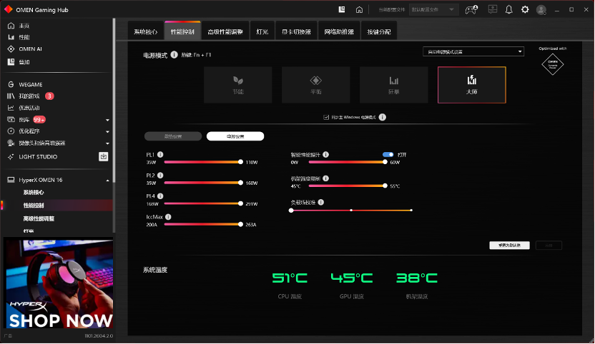595x344 pixels.
Task: Click info icon next to 电源模式
Action: coord(174,54)
